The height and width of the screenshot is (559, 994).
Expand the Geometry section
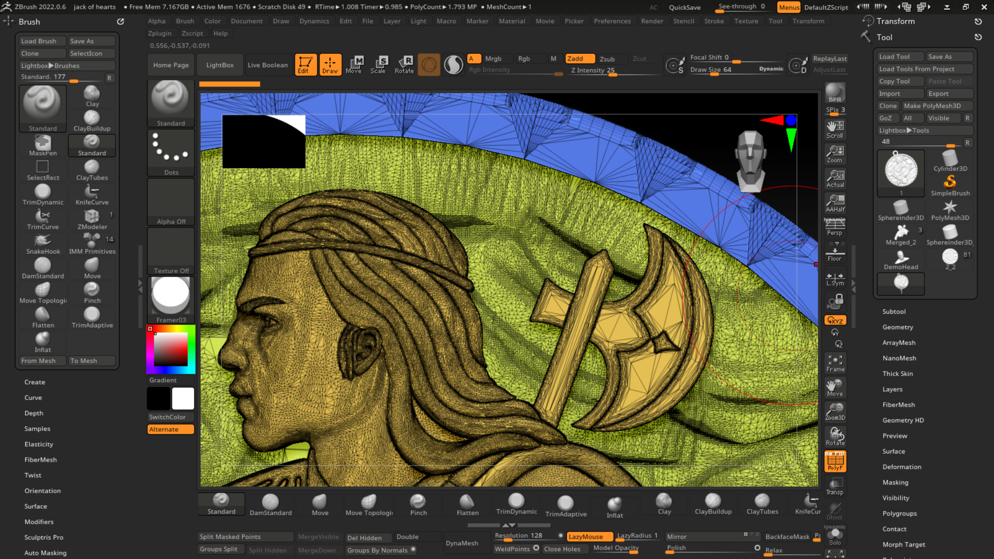pos(897,327)
